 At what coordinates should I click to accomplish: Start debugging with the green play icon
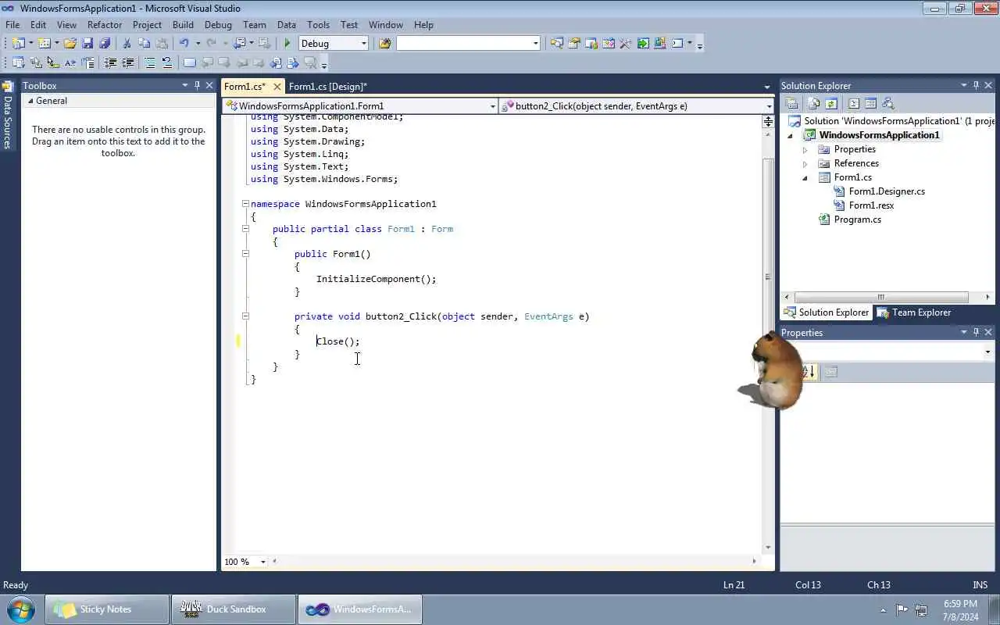point(287,44)
